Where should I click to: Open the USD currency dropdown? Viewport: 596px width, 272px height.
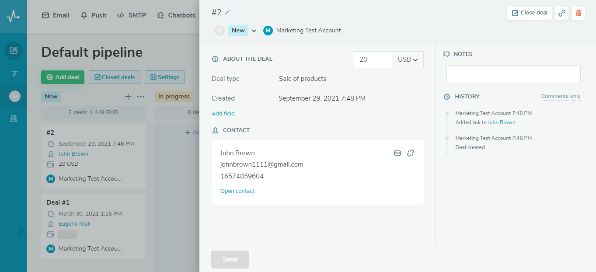coord(407,59)
